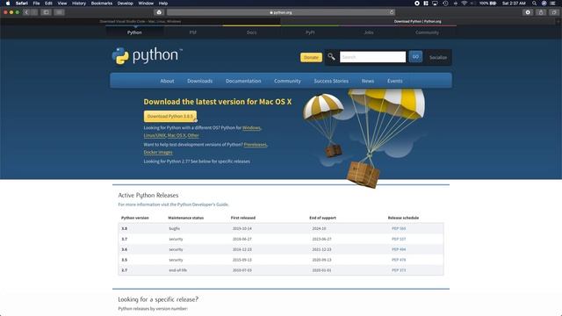Switch to the Download Visual Studio Code tab

coord(140,21)
